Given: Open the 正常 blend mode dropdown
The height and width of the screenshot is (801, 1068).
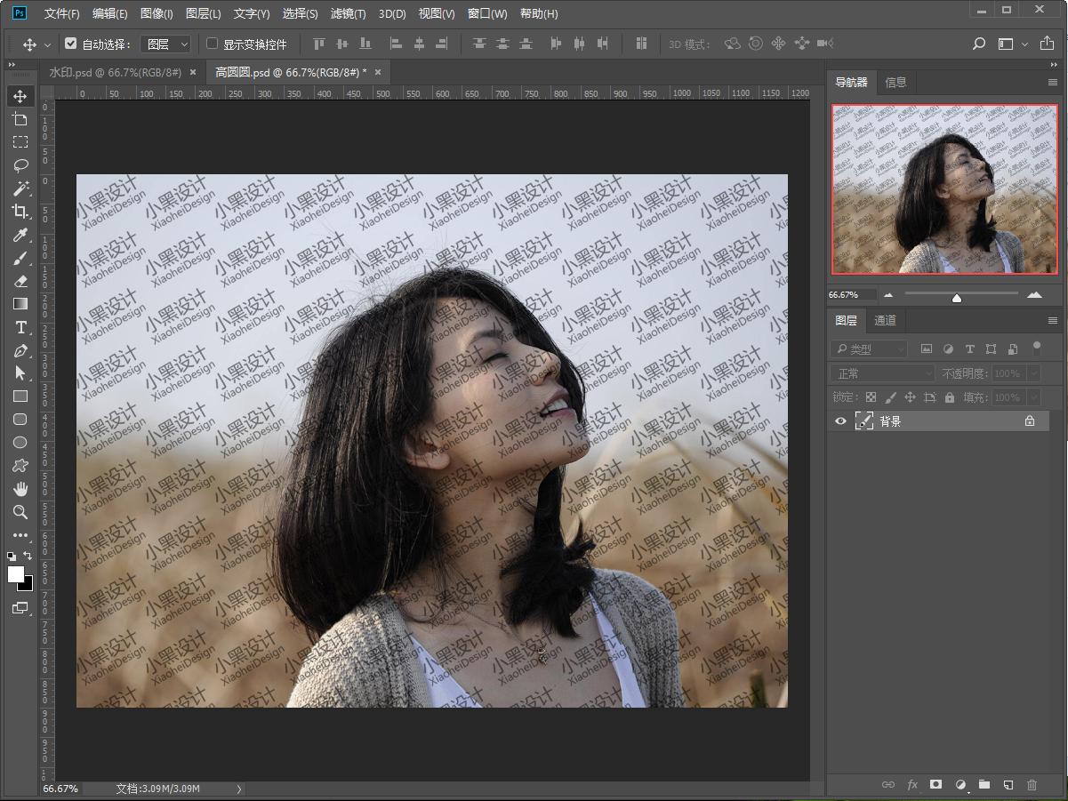Looking at the screenshot, I should 882,374.
